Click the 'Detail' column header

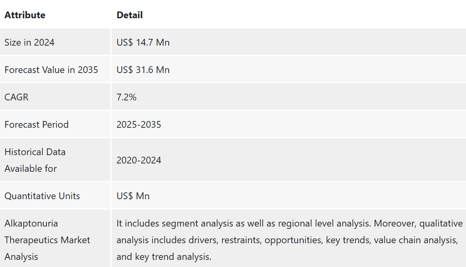tap(129, 15)
